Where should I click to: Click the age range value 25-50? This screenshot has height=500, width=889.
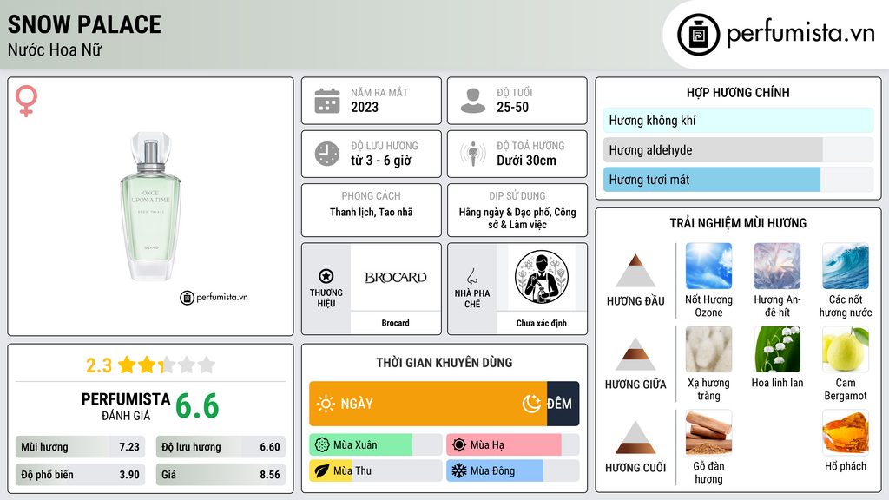click(512, 107)
